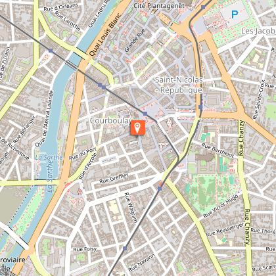
Task: Click the Rue Beauverger street label
Action: point(225,229)
